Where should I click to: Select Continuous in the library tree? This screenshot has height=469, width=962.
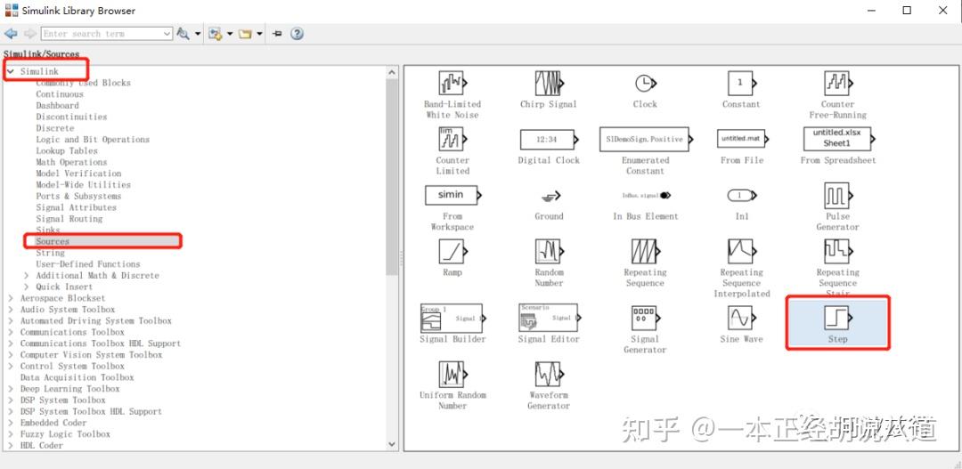coord(60,93)
